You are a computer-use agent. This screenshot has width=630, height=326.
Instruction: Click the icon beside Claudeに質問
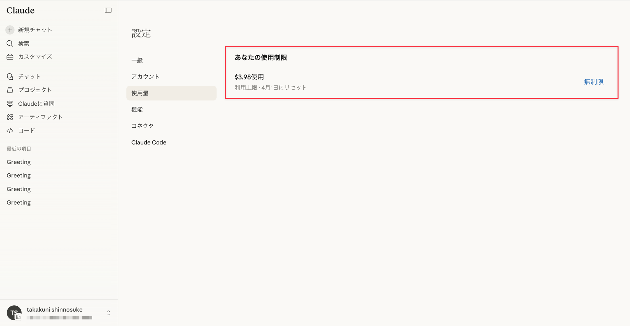pos(10,104)
